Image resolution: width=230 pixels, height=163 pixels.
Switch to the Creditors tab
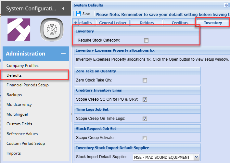(180, 23)
